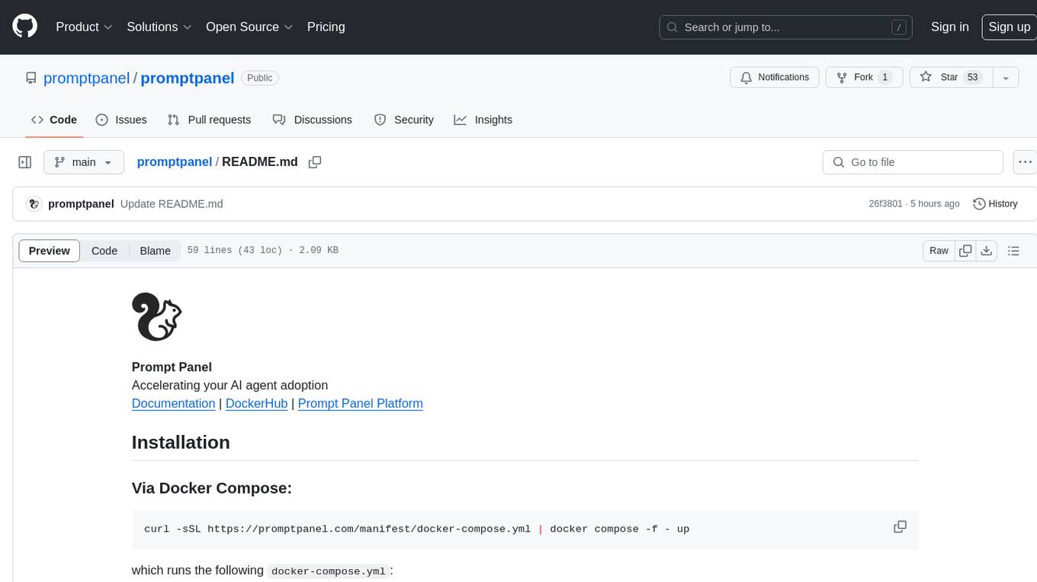1037x582 pixels.
Task: Expand the Product menu
Action: pyautogui.click(x=84, y=27)
